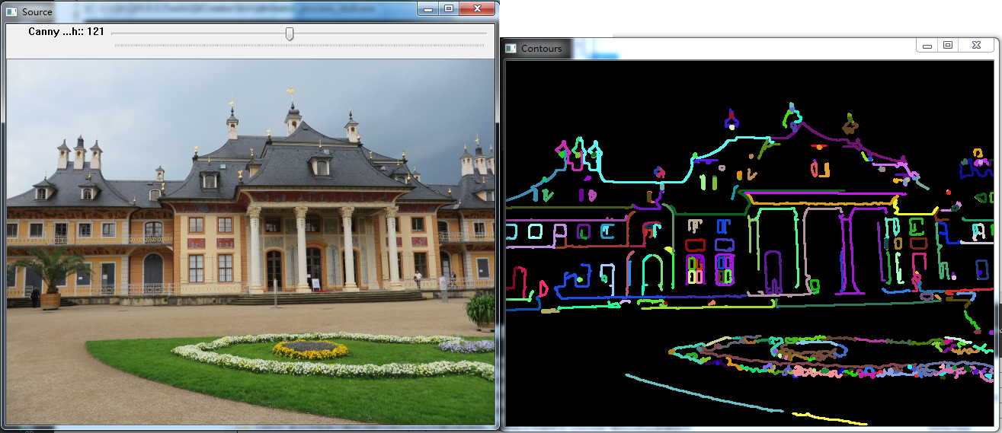This screenshot has width=1002, height=433.
Task: Maximize the Contours window
Action: pyautogui.click(x=947, y=46)
